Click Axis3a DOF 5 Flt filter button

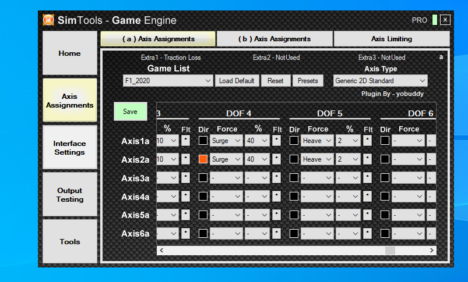(367, 178)
